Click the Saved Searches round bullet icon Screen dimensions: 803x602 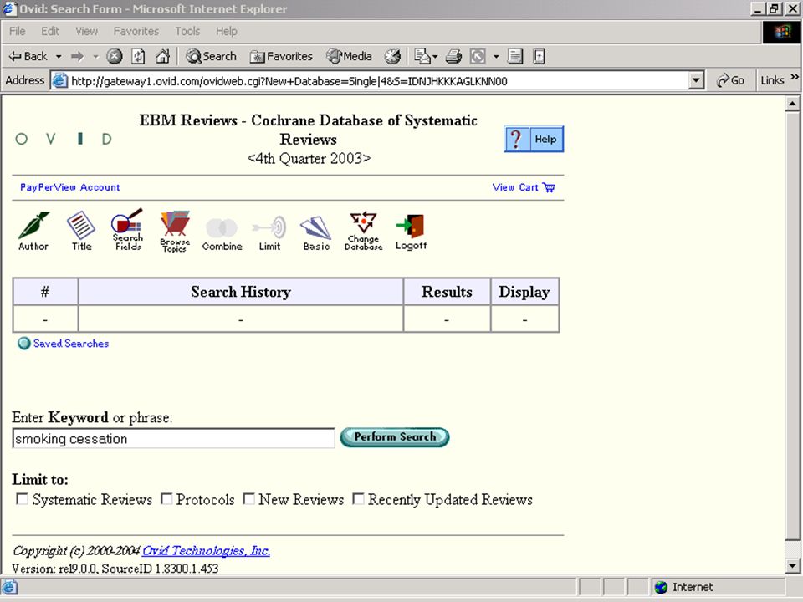point(23,344)
